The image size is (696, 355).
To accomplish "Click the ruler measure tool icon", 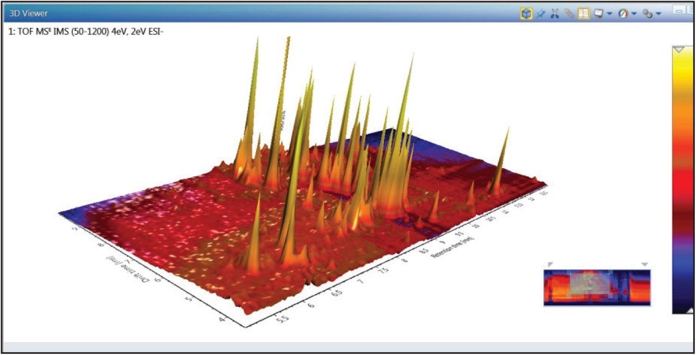I will point(569,14).
